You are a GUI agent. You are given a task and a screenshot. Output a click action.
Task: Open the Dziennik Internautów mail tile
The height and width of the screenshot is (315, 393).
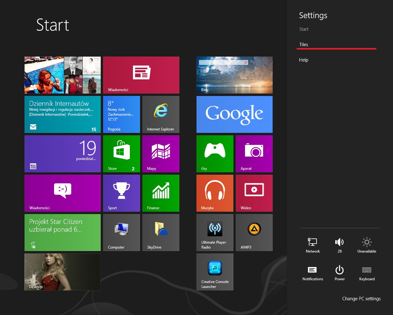63,114
